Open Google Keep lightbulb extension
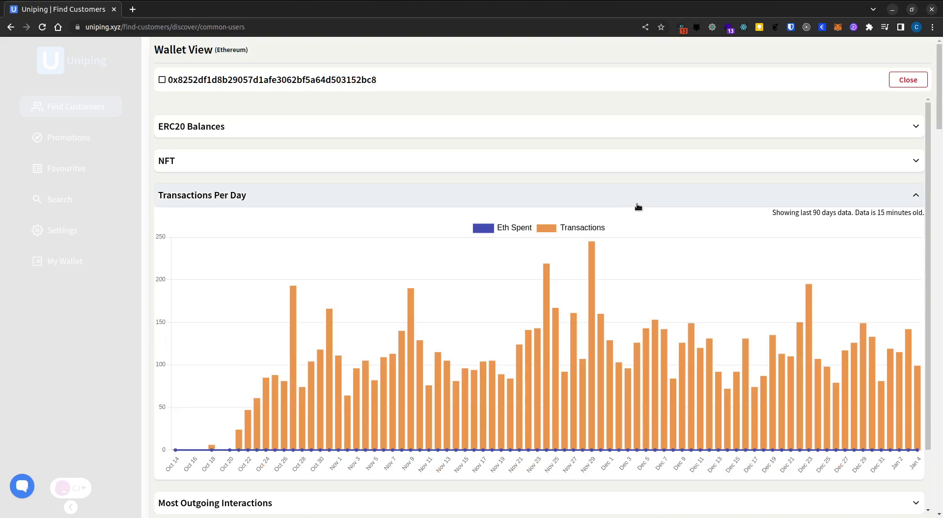 point(759,27)
